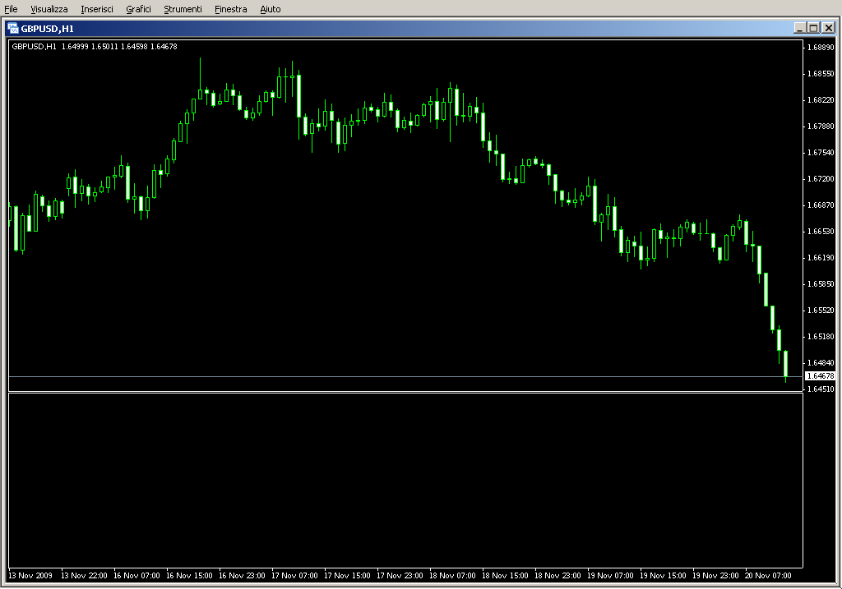Click the 1.67200 price scale value
842x589 pixels.
pyautogui.click(x=821, y=178)
